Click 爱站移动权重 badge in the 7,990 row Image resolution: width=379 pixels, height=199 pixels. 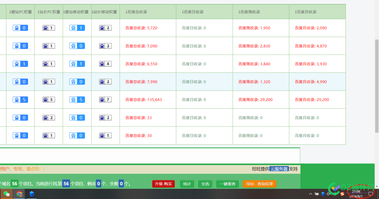[x=77, y=82]
